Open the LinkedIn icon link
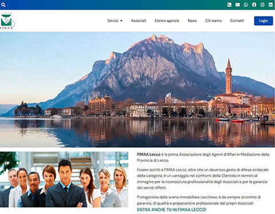The image size is (275, 214). (x=270, y=5)
